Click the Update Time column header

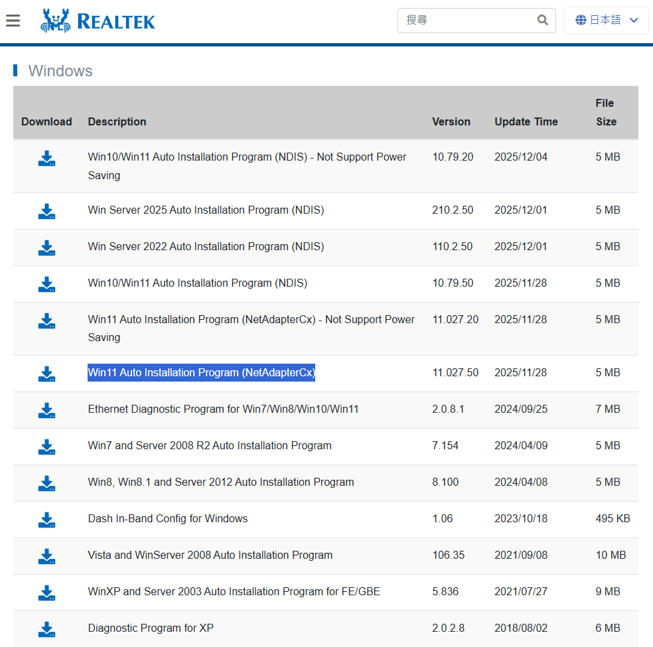tap(526, 121)
